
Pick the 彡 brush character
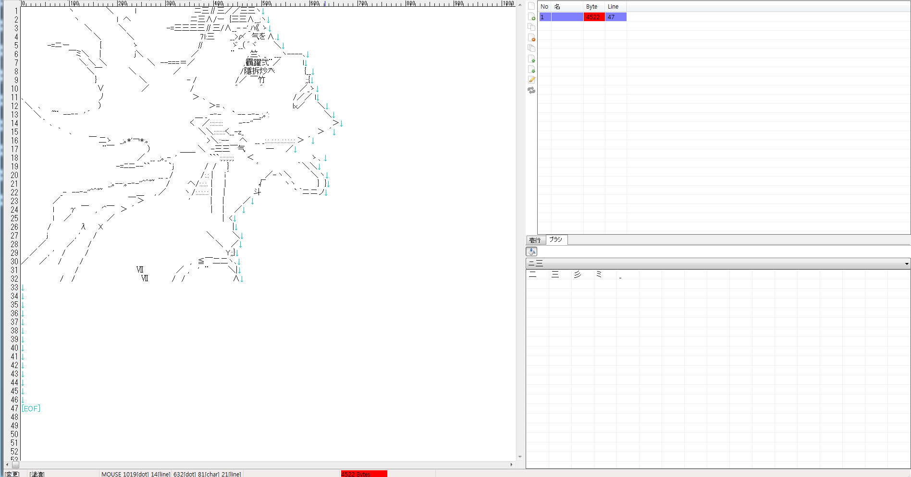[x=578, y=274]
